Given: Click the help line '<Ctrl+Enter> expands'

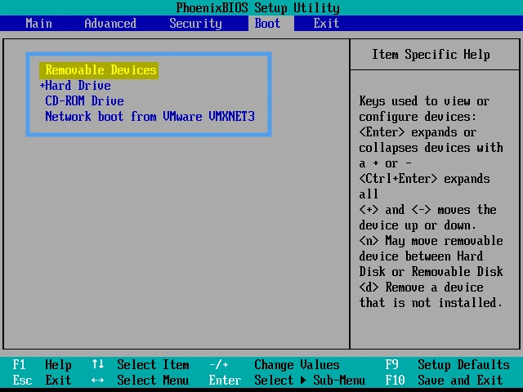Looking at the screenshot, I should [x=425, y=179].
